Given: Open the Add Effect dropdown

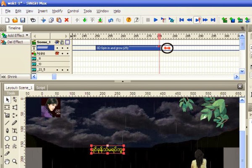Looking at the screenshot, I should pos(27,35).
